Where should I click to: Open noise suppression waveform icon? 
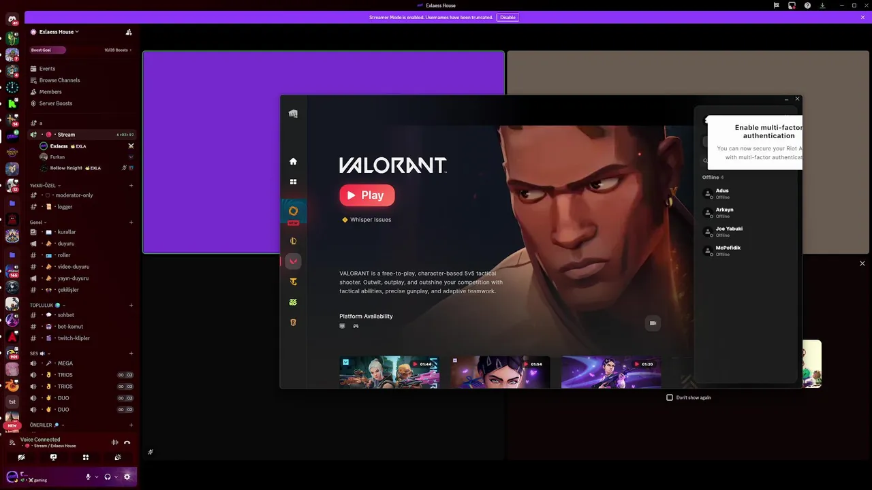click(114, 442)
